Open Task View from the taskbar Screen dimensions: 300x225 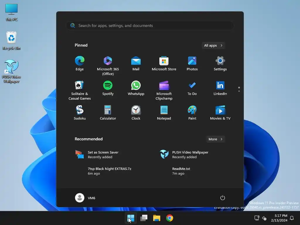[x=144, y=218]
